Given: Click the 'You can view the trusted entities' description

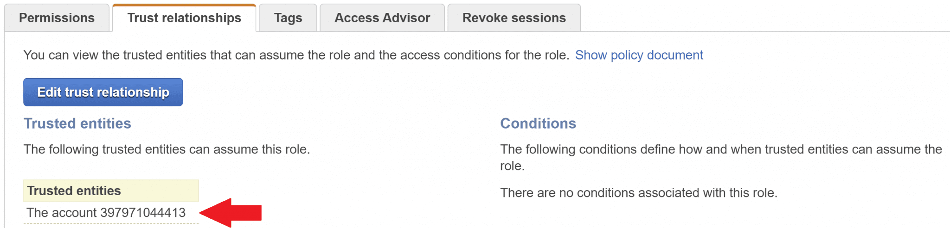Looking at the screenshot, I should tap(296, 55).
